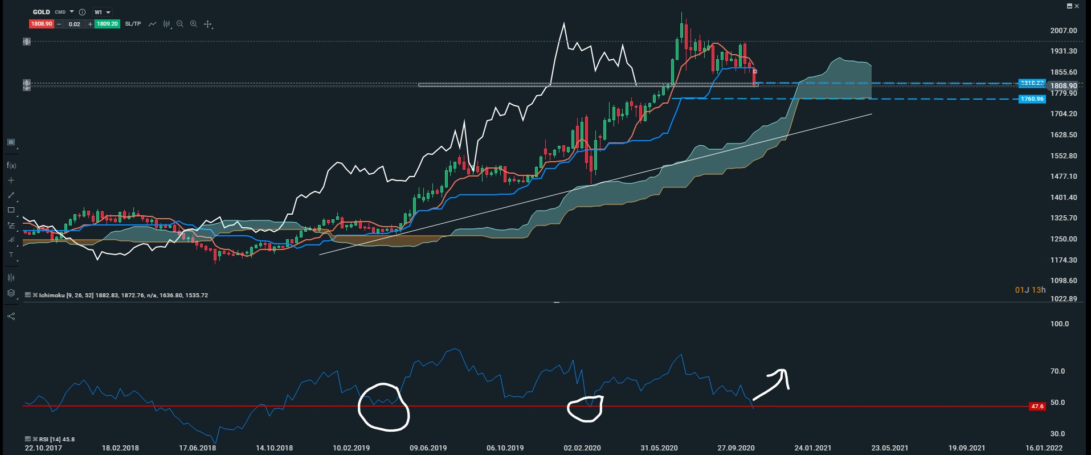
Task: Open the W1 timeframe dropdown
Action: point(103,12)
